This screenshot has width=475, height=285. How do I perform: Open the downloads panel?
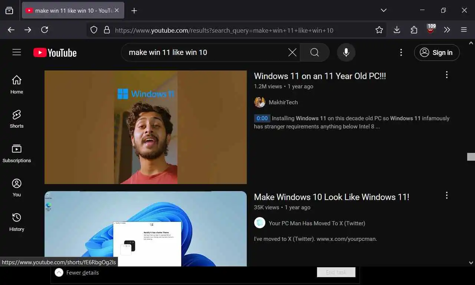(397, 30)
